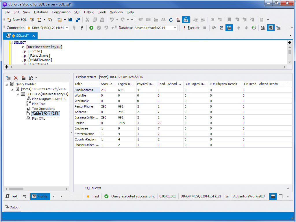Image resolution: width=296 pixels, height=222 pixels.
Task: Click the toggle bookmark icon
Action: 229,20
